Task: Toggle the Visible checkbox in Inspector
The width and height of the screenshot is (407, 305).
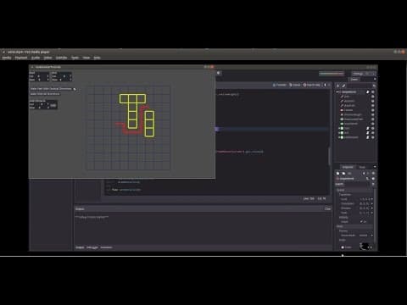Action: point(361,222)
